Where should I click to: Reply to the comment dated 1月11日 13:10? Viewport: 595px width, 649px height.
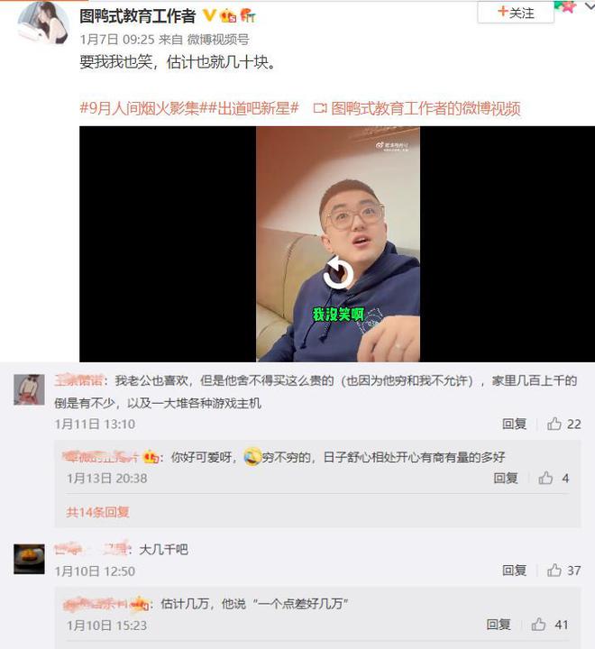click(514, 424)
